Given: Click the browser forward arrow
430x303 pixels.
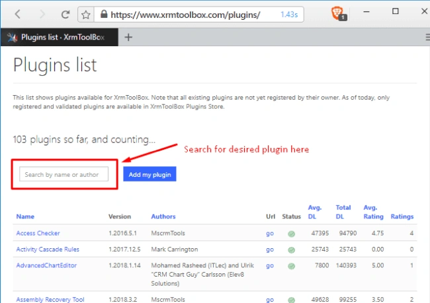Looking at the screenshot, I should click(x=42, y=14).
